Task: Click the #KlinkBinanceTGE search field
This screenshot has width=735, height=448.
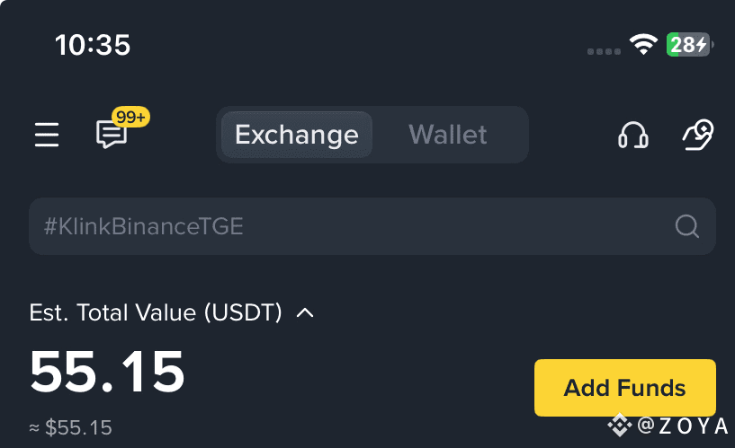Action: pos(351,226)
